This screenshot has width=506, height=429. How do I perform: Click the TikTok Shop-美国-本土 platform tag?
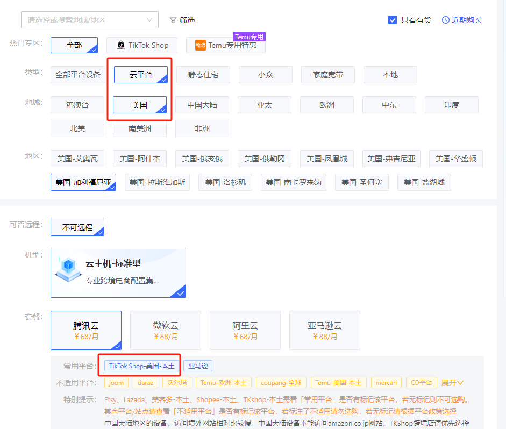tap(141, 366)
